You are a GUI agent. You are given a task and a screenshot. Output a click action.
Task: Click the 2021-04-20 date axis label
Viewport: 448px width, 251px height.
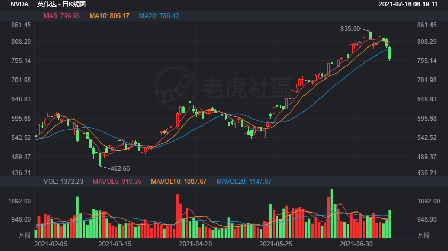pyautogui.click(x=195, y=244)
